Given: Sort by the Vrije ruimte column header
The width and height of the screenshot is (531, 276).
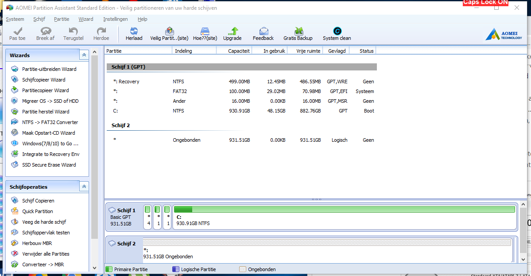Looking at the screenshot, I should coord(305,51).
